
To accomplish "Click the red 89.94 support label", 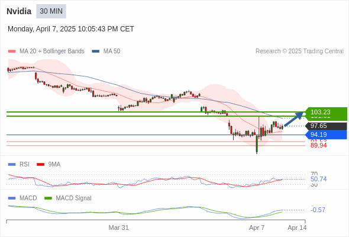I will click(x=318, y=145).
